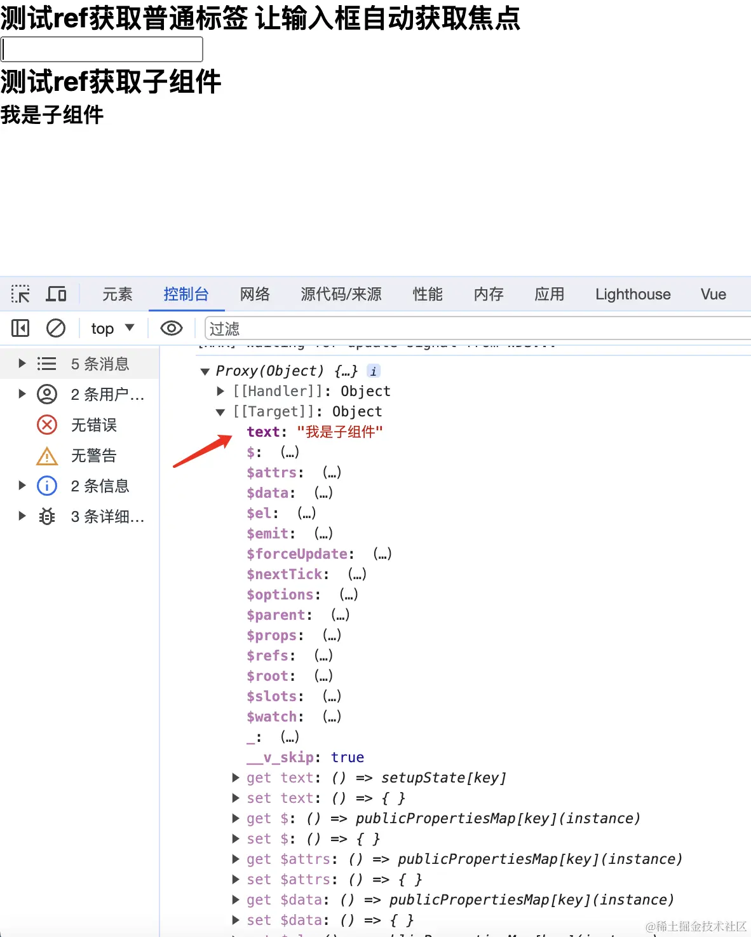751x937 pixels.
Task: Open the 网络 tab
Action: click(x=255, y=294)
